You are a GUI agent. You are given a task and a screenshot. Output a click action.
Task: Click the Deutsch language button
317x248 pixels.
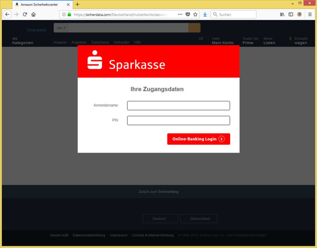click(160, 219)
